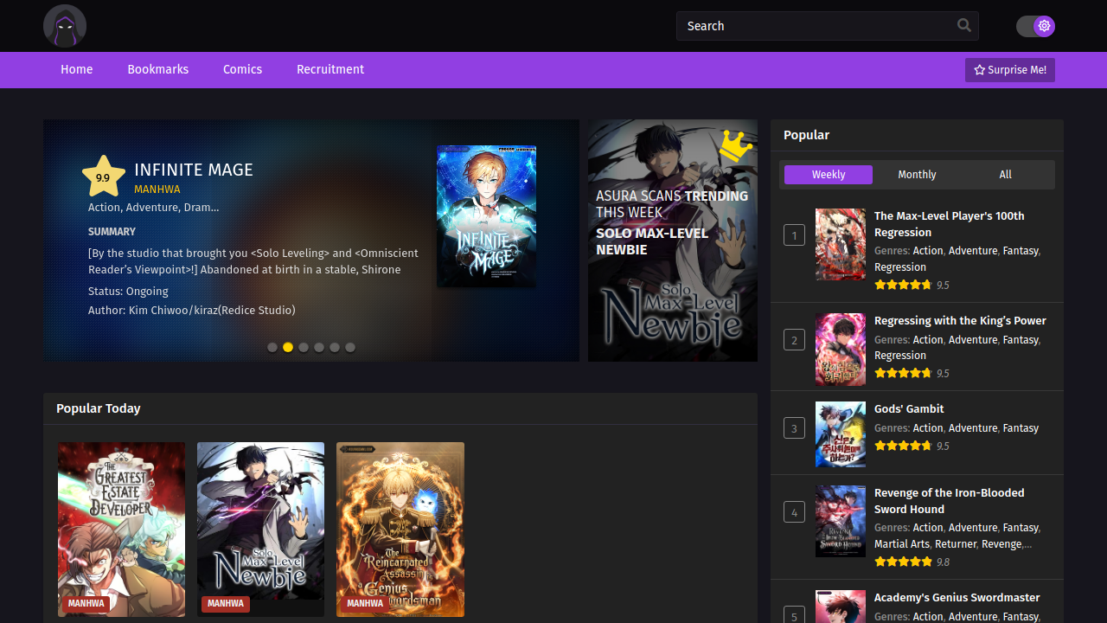
Task: Click MANHWA badge on Reincarnated Assassin card
Action: coord(365,604)
